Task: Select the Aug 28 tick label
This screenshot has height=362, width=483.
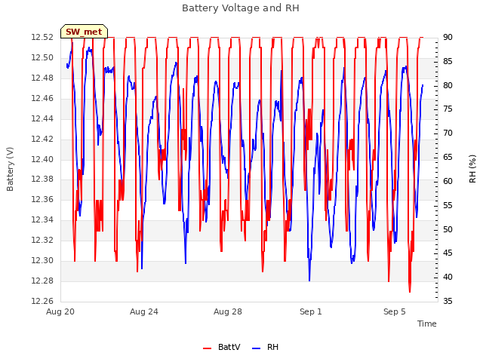Action: pos(228,311)
